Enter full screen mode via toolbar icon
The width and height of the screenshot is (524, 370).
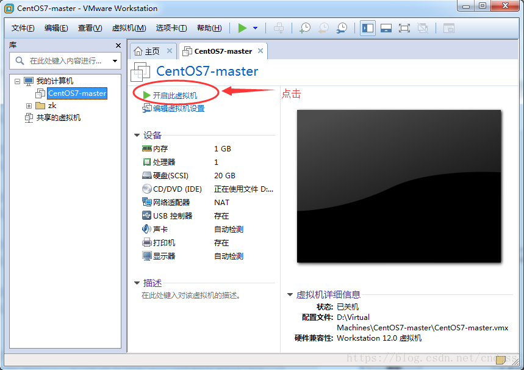coord(404,28)
